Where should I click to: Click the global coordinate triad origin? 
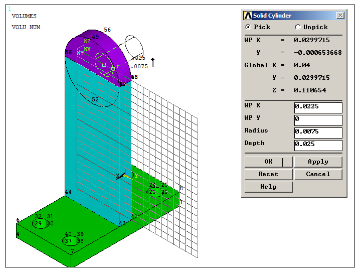[124, 175]
